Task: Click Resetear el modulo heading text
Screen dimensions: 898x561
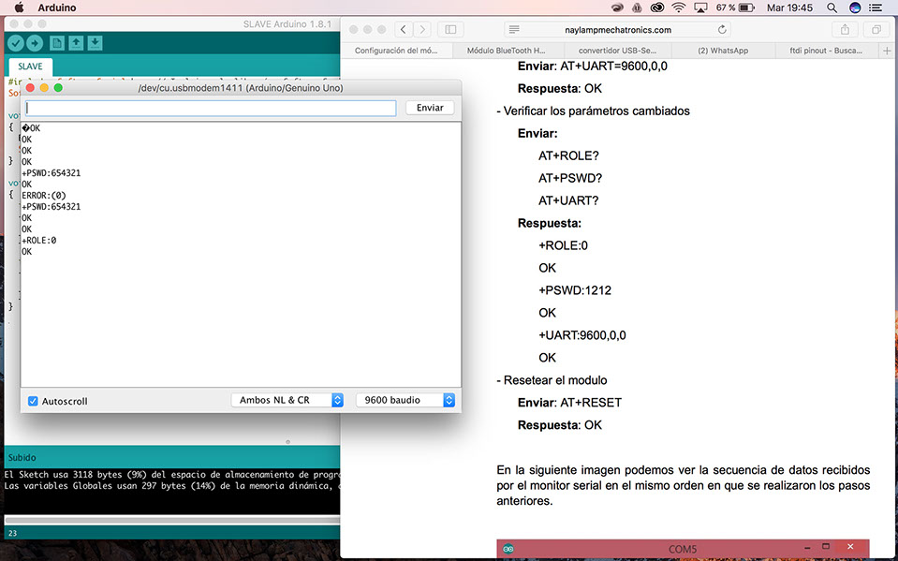Action: (555, 380)
